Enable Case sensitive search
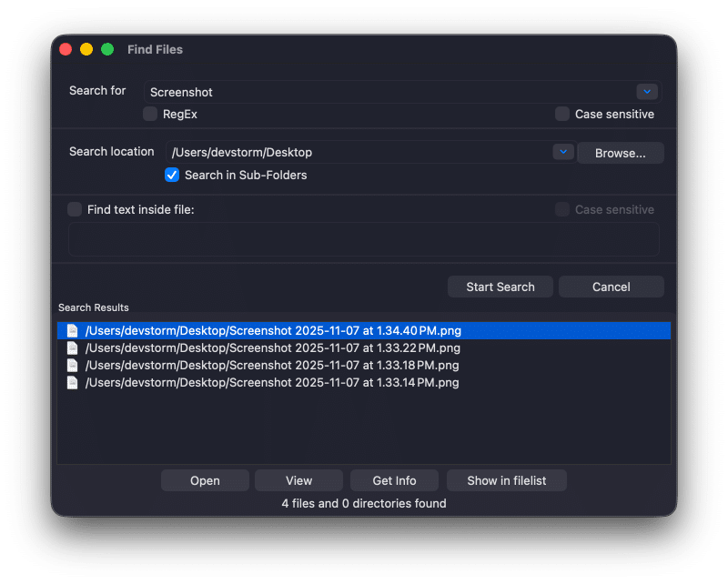Screen dimensions: 728x584 562,114
